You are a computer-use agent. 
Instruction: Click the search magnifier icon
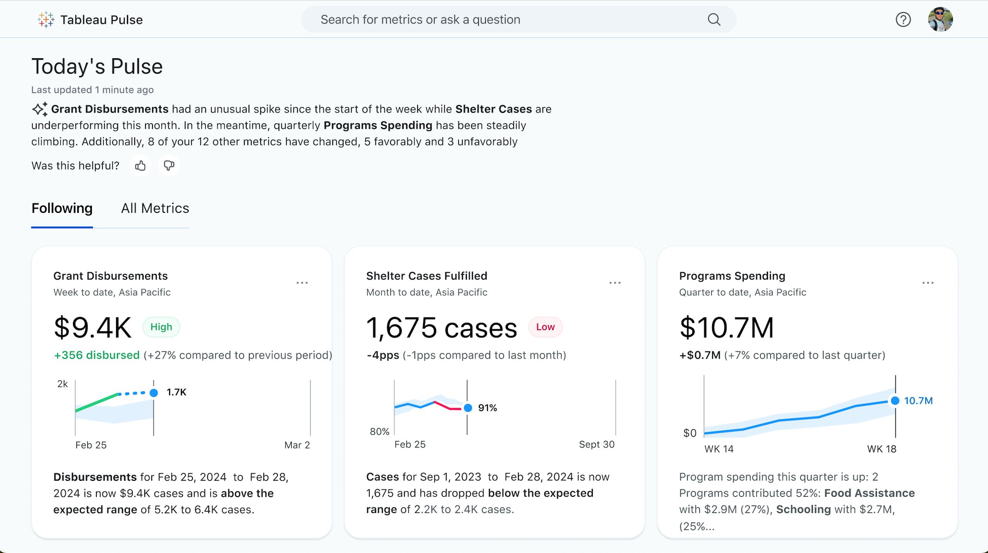(x=714, y=20)
